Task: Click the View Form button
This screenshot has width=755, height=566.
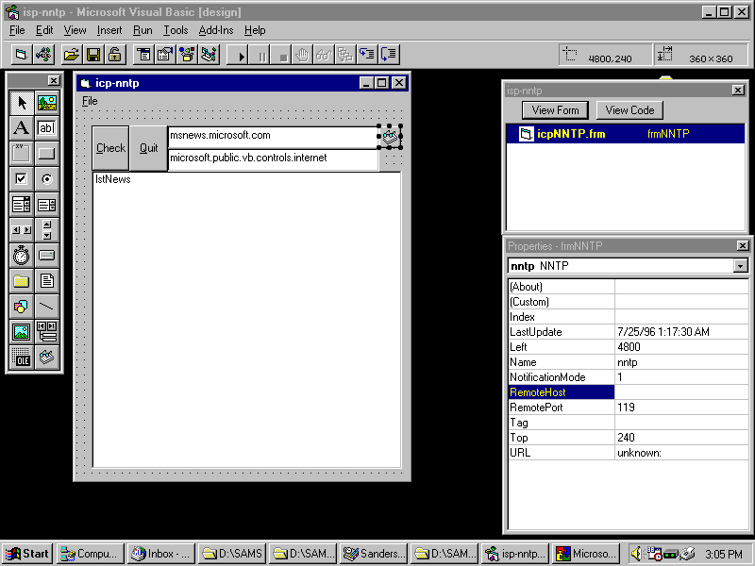Action: (x=556, y=110)
